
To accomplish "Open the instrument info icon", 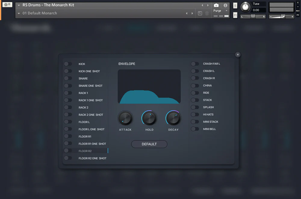I will click(225, 5).
